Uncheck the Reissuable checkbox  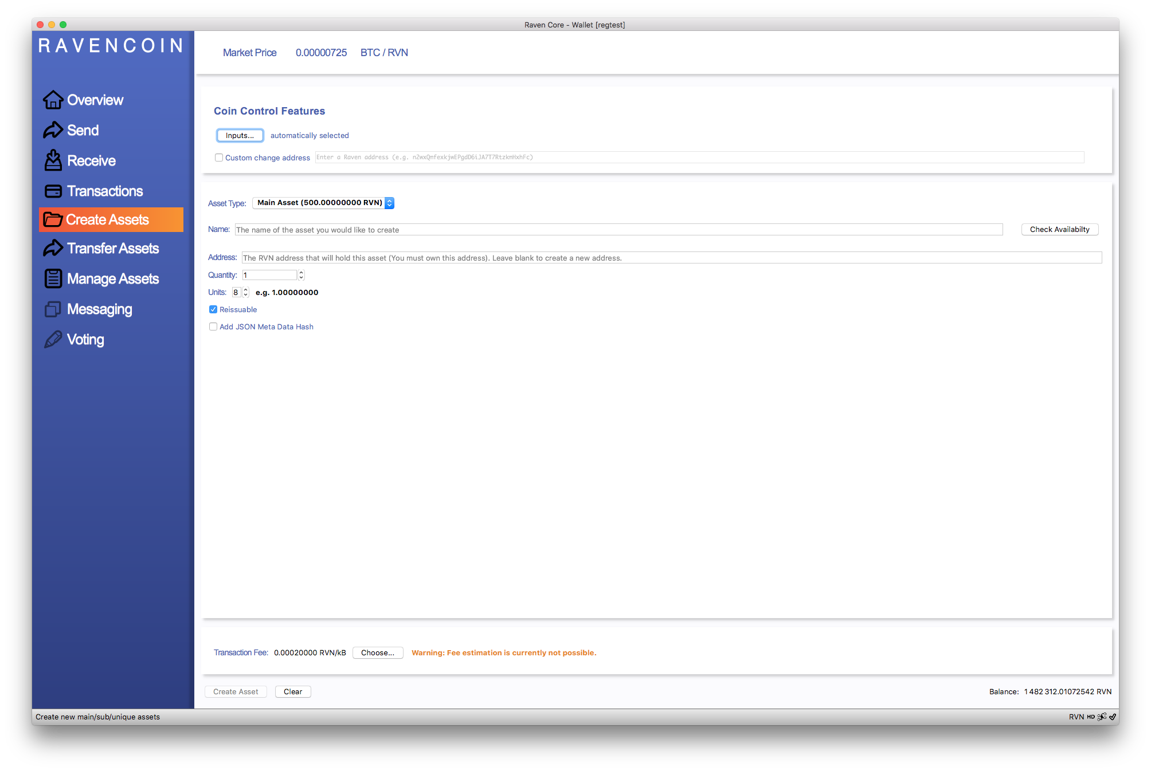point(213,309)
